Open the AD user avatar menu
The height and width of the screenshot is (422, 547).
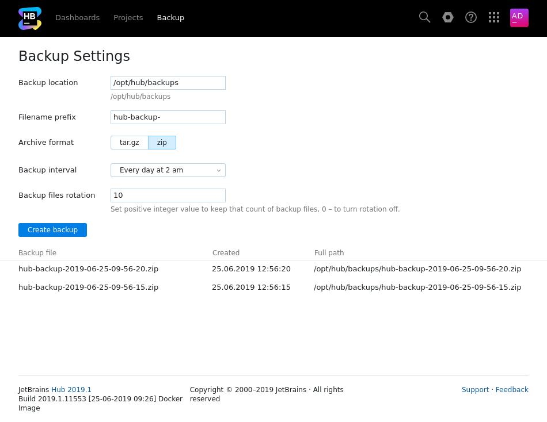point(519,18)
